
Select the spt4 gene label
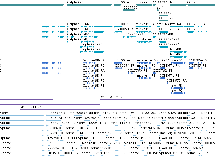[x=160, y=8]
